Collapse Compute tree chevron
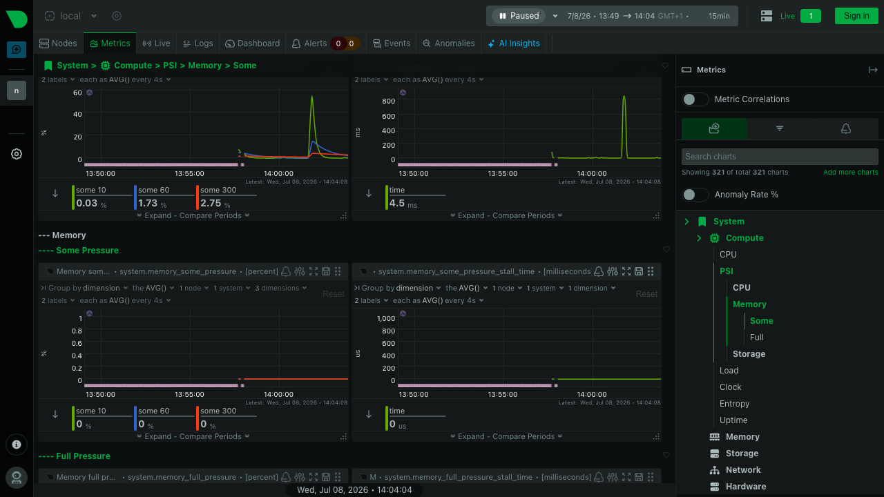This screenshot has height=497, width=884. [x=699, y=238]
